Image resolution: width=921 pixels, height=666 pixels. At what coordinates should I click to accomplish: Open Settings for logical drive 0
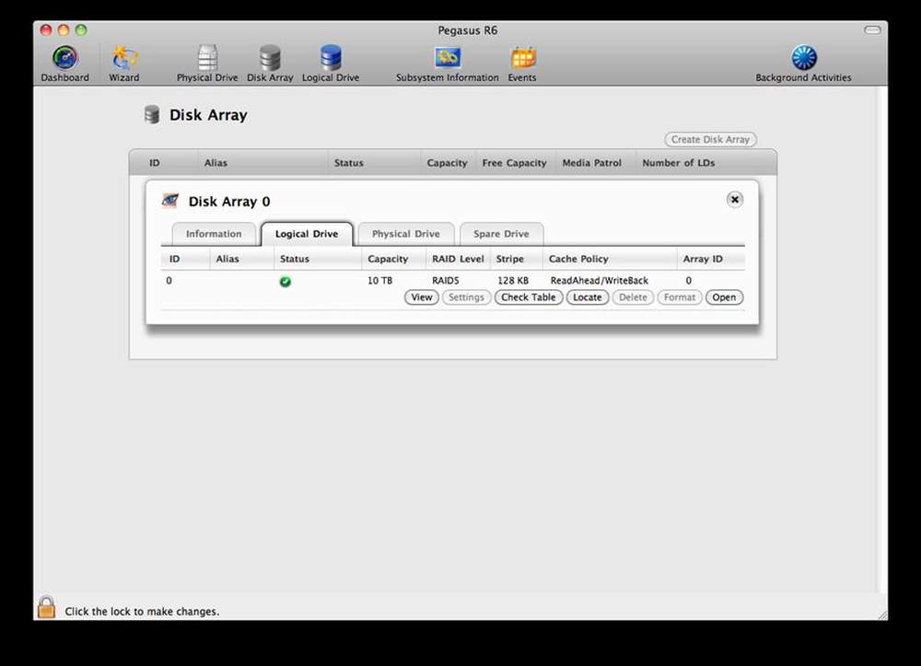466,298
